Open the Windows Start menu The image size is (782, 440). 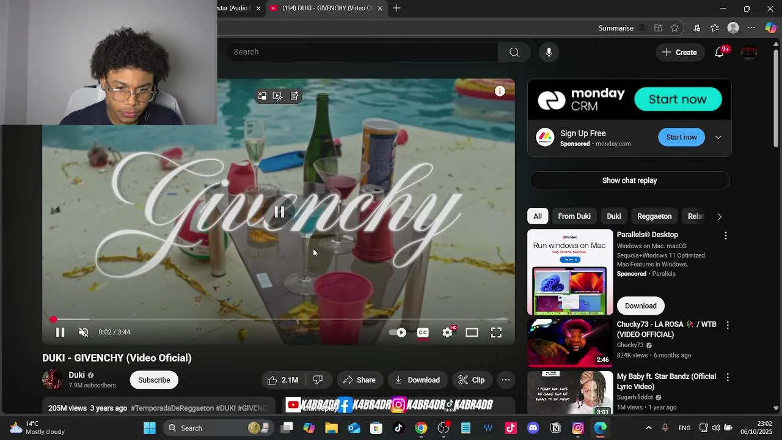coord(150,428)
